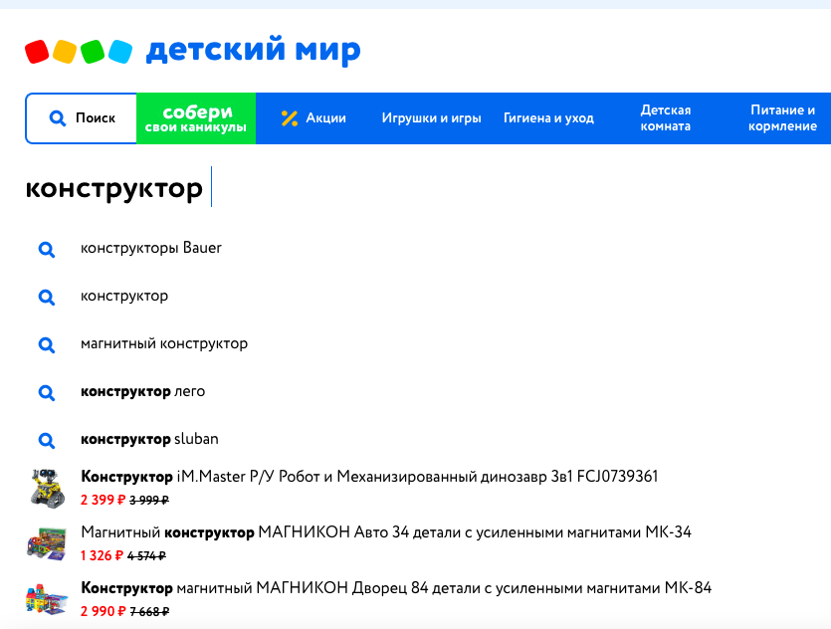This screenshot has width=831, height=629.
Task: Open МАГНИКОН Дворец 84 детали product
Action: click(396, 588)
